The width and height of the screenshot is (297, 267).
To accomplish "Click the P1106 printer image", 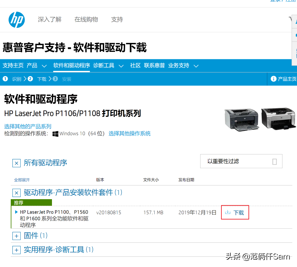I will pyautogui.click(x=241, y=119).
